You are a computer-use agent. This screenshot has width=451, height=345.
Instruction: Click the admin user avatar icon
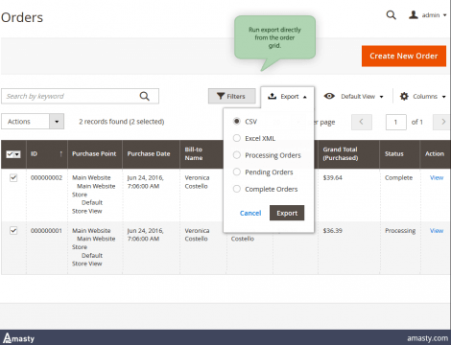(x=414, y=14)
